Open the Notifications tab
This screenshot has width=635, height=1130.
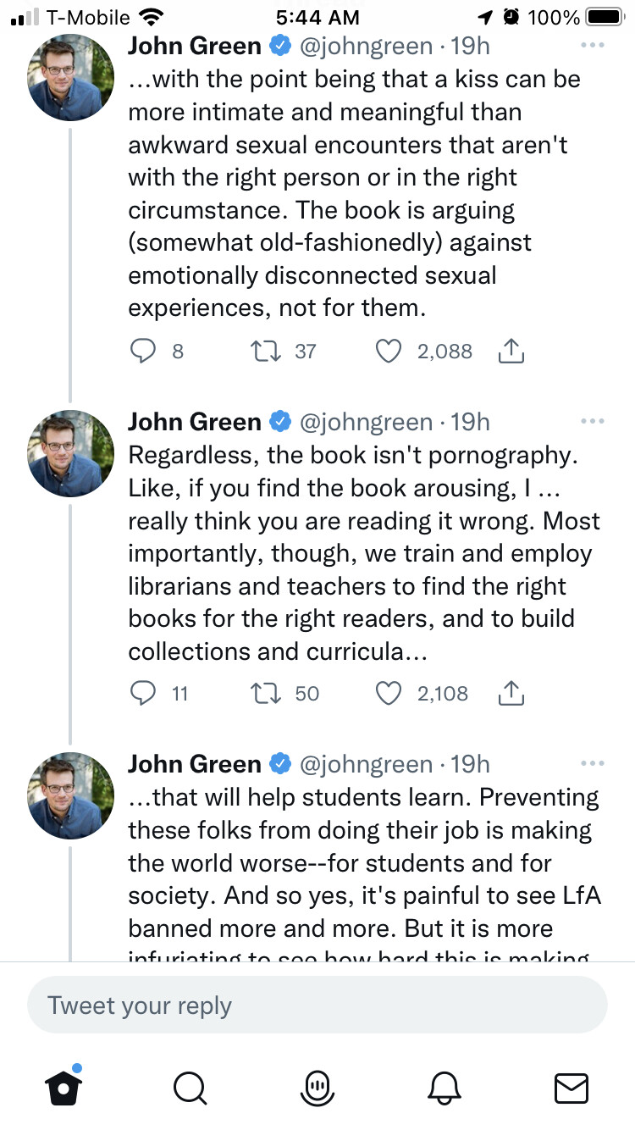point(445,1087)
